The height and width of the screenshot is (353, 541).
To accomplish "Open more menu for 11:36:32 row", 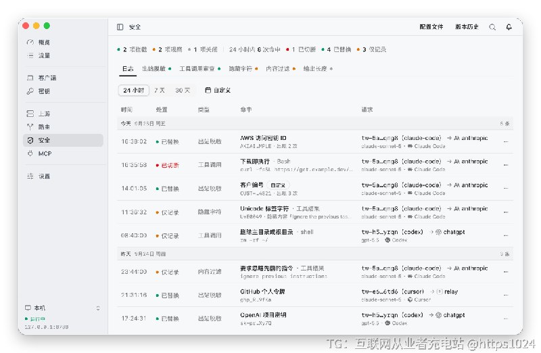I will point(506,212).
